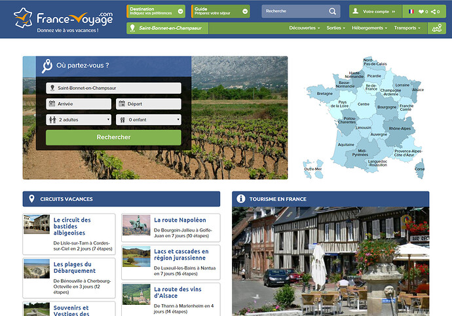Open the 0 enfant dropdown
The width and height of the screenshot is (452, 316).
point(149,120)
